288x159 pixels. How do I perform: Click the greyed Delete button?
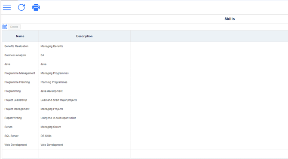pyautogui.click(x=14, y=27)
